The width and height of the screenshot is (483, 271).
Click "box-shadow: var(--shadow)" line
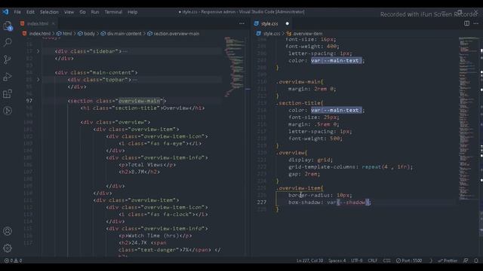(x=330, y=202)
